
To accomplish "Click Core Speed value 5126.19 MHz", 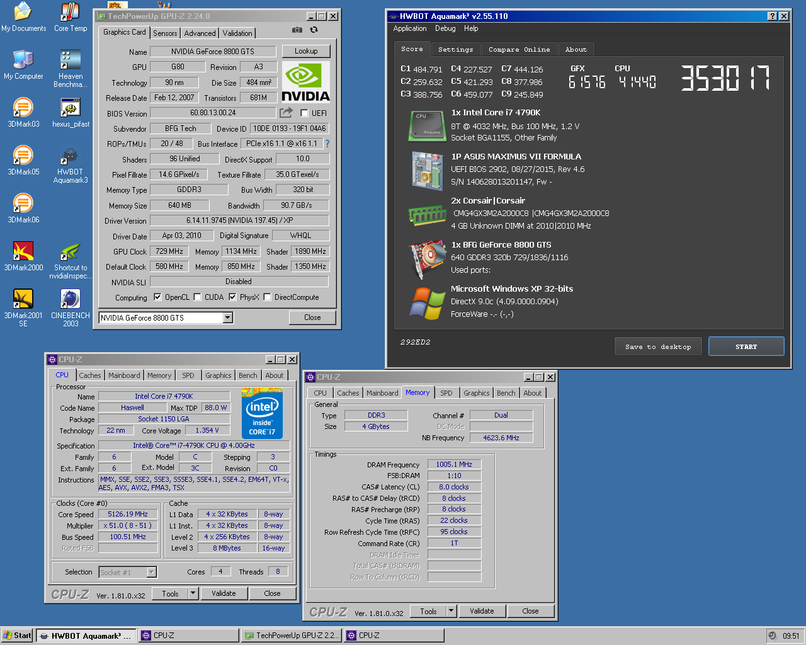I will [128, 514].
